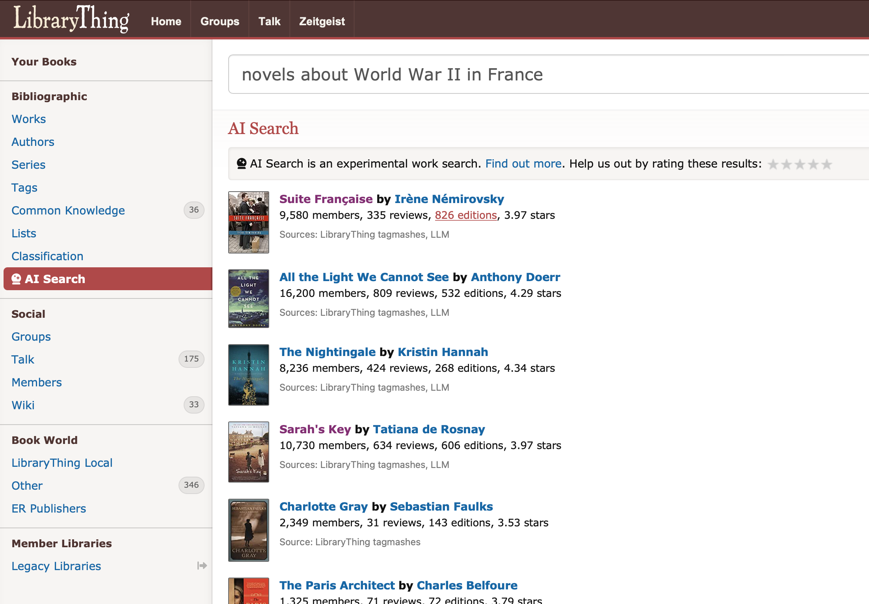
Task: Give the results a one-star rating
Action: 773,164
